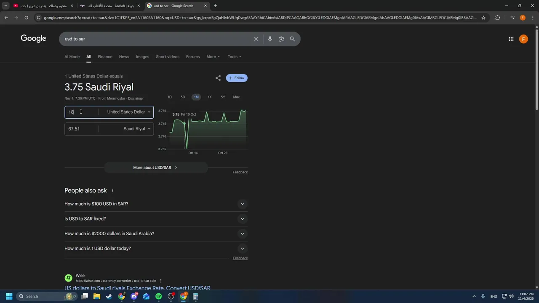539x303 pixels.
Task: Open Discord from the taskbar
Action: [134, 296]
